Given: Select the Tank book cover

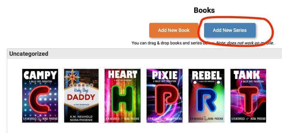Looking at the screenshot, I should coord(248,96).
